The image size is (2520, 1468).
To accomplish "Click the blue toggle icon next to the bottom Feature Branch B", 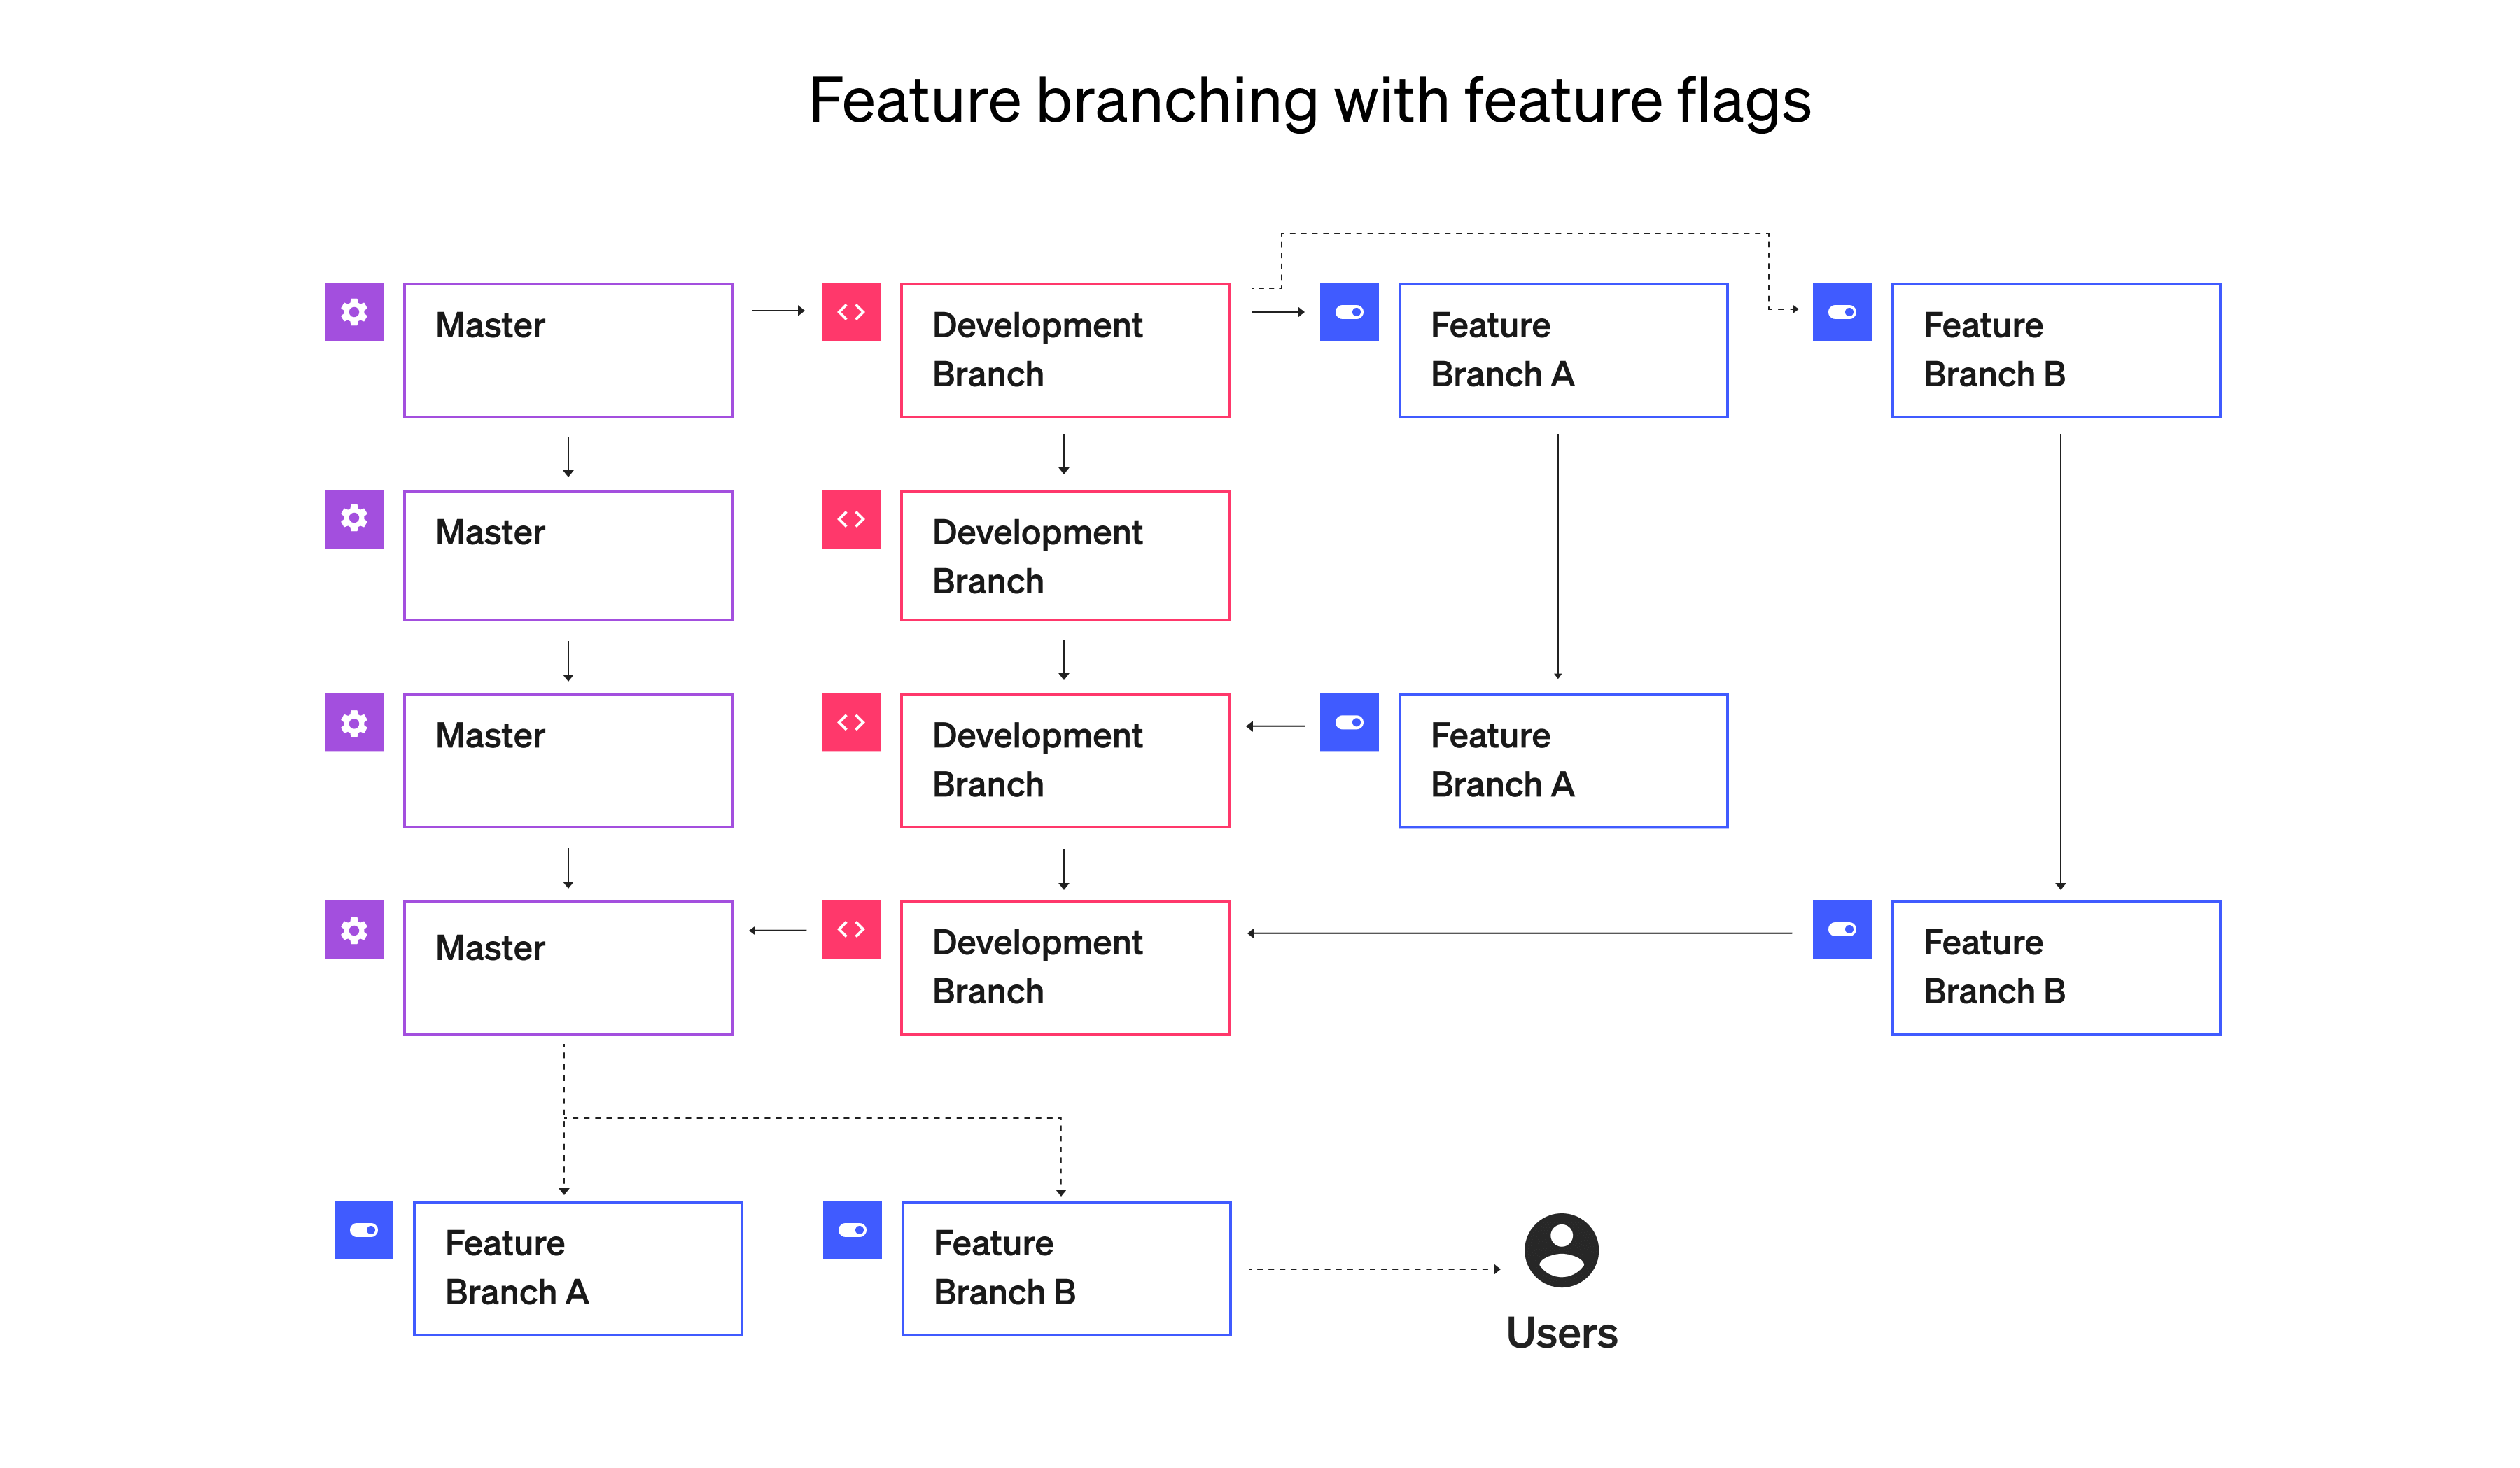I will [852, 1230].
